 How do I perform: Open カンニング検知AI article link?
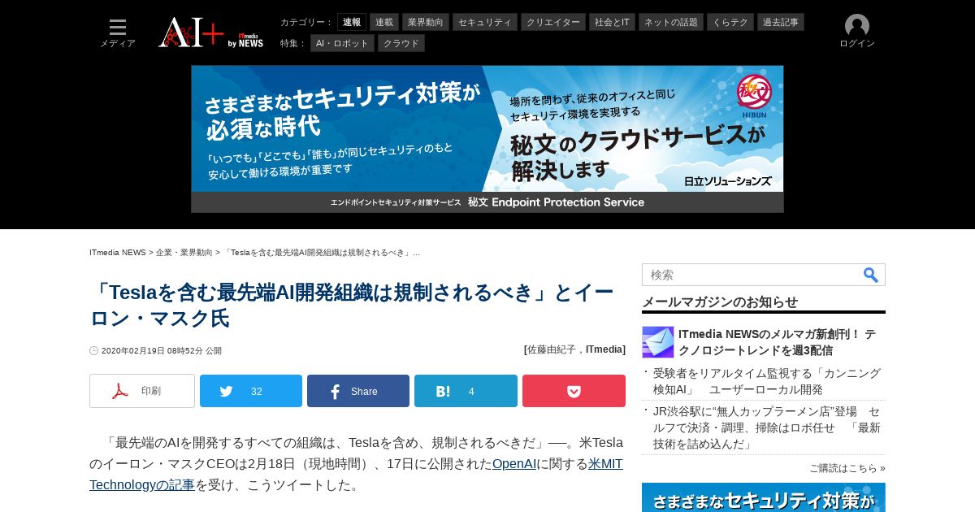point(767,381)
